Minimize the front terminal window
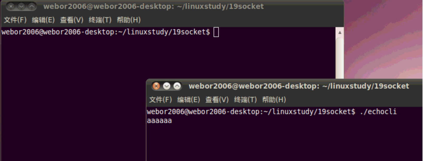The width and height of the screenshot is (423, 161). pyautogui.click(x=167, y=86)
